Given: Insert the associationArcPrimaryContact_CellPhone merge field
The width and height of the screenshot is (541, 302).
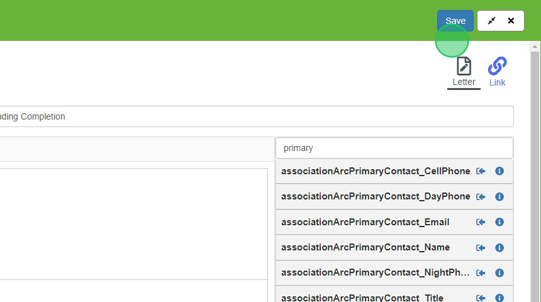Looking at the screenshot, I should click(x=481, y=171).
